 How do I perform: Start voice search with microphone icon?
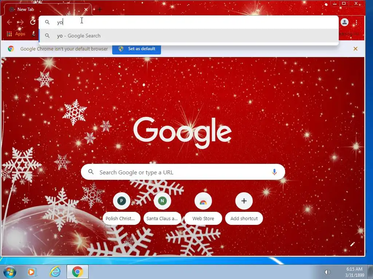tap(274, 172)
